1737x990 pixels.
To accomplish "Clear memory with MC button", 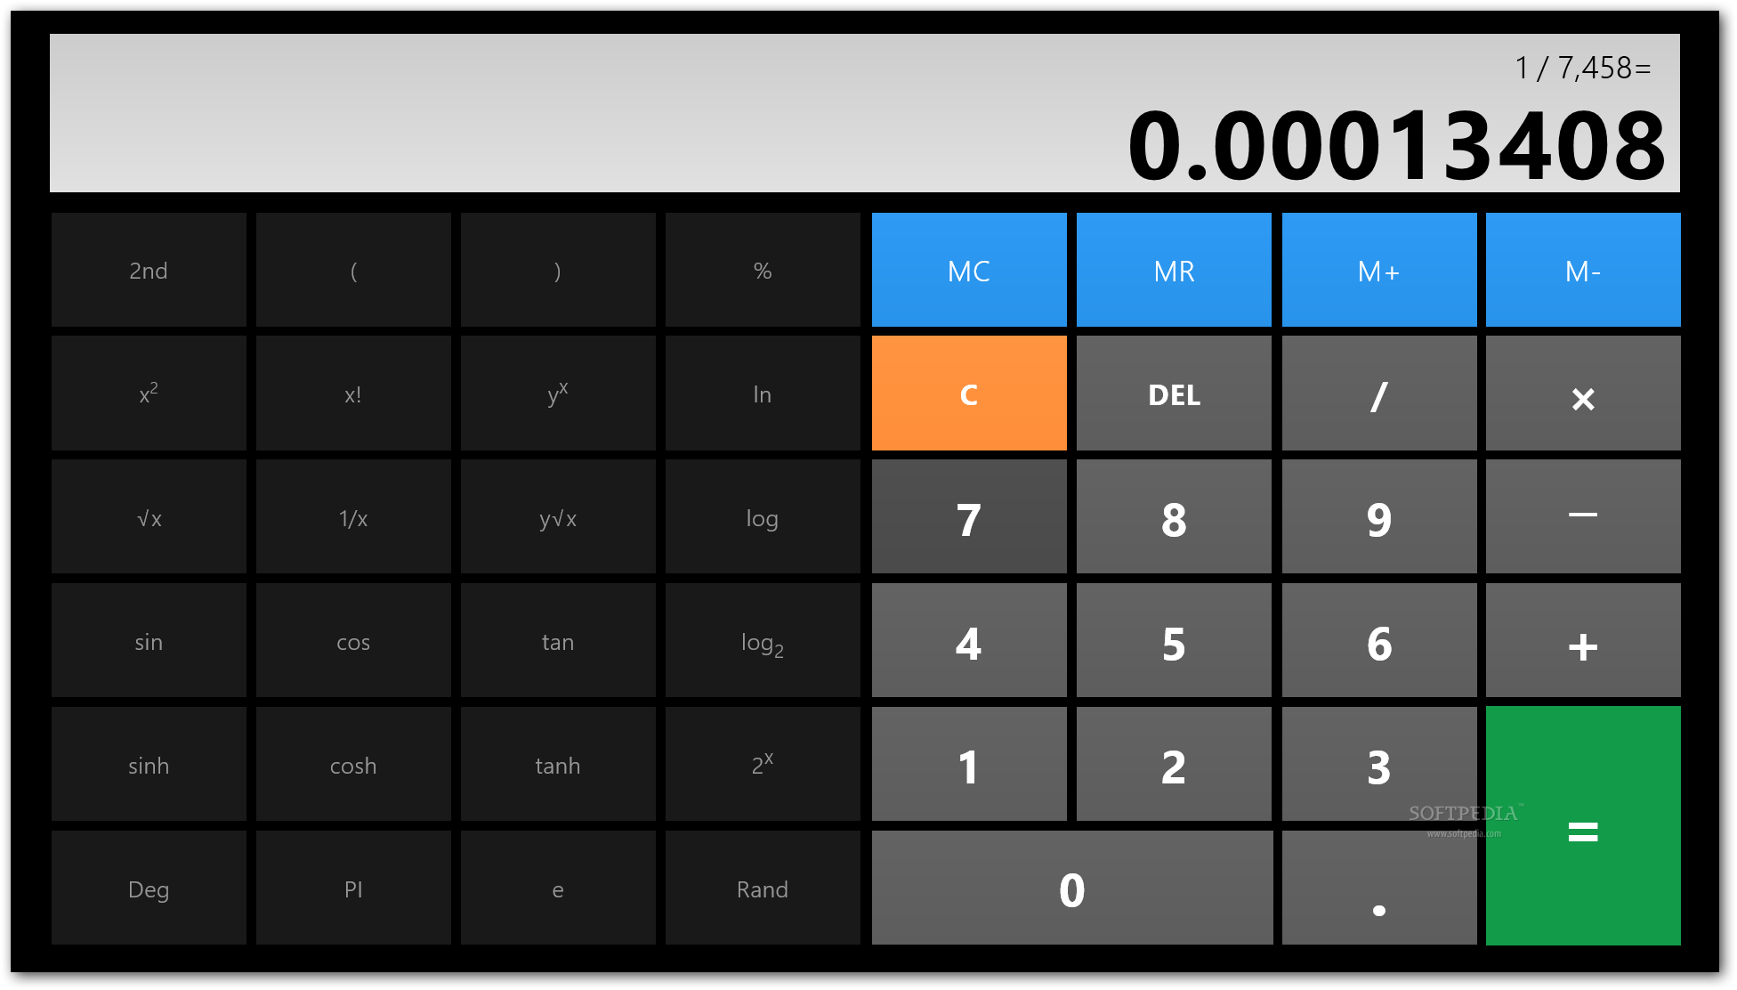I will 970,269.
